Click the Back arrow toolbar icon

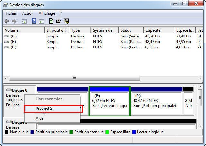point(7,21)
